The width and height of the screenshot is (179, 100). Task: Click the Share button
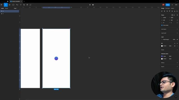tap(168, 5)
